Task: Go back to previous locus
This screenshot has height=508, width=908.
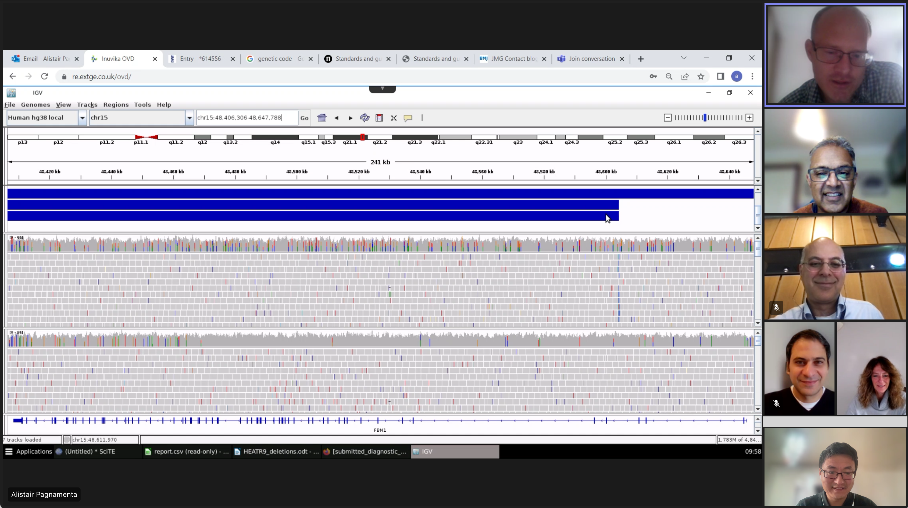Action: coord(336,118)
